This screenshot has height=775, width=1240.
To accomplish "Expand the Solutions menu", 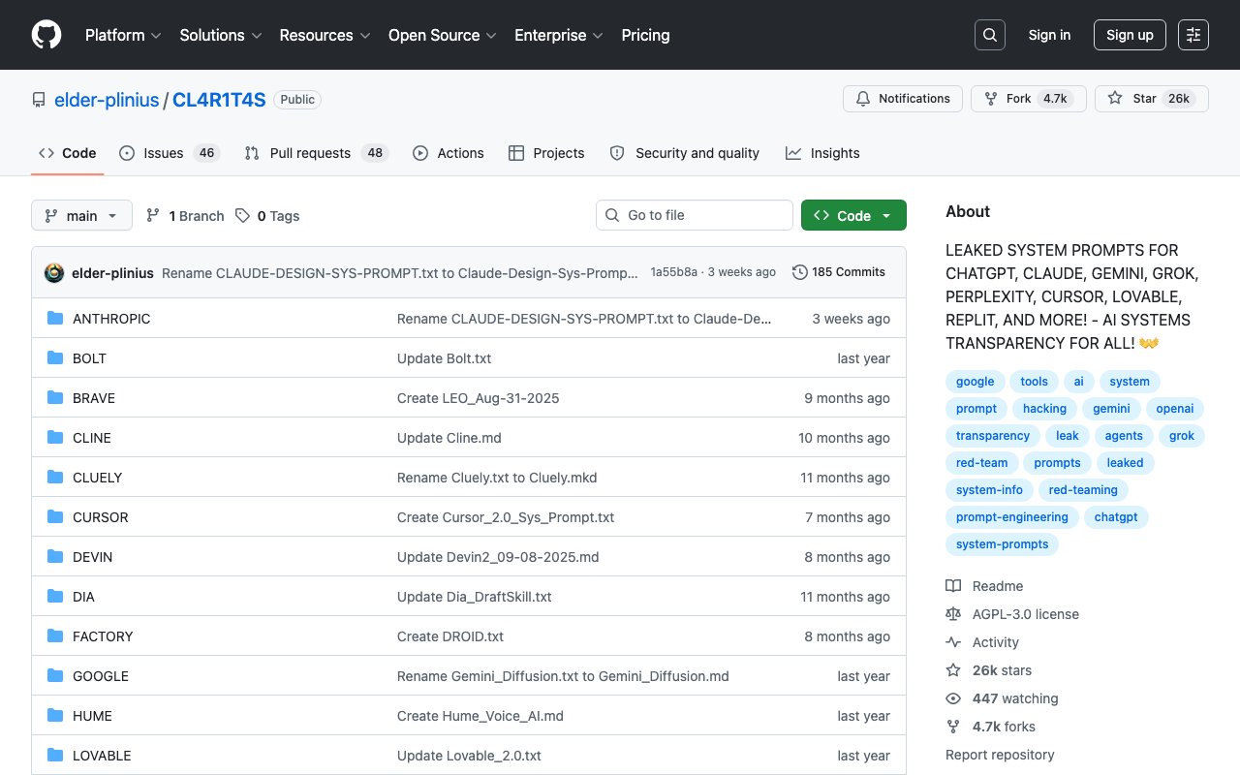I will [221, 35].
